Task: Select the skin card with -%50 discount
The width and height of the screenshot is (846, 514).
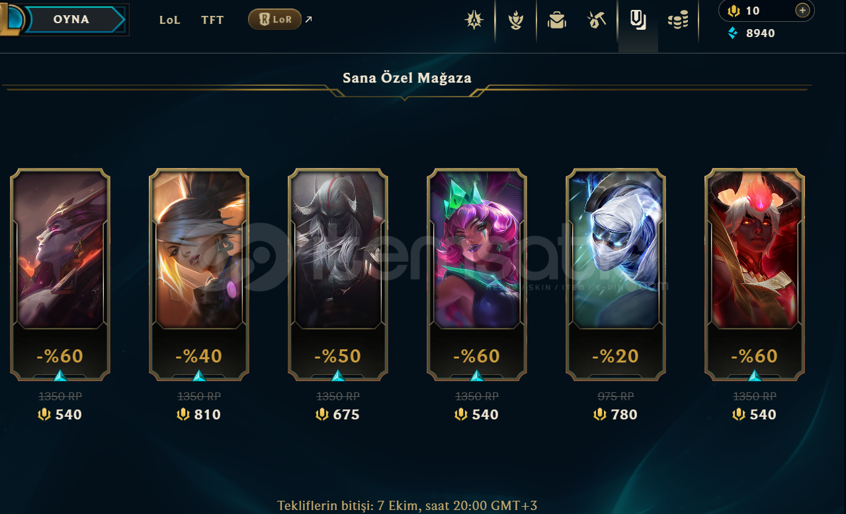Action: coord(338,275)
